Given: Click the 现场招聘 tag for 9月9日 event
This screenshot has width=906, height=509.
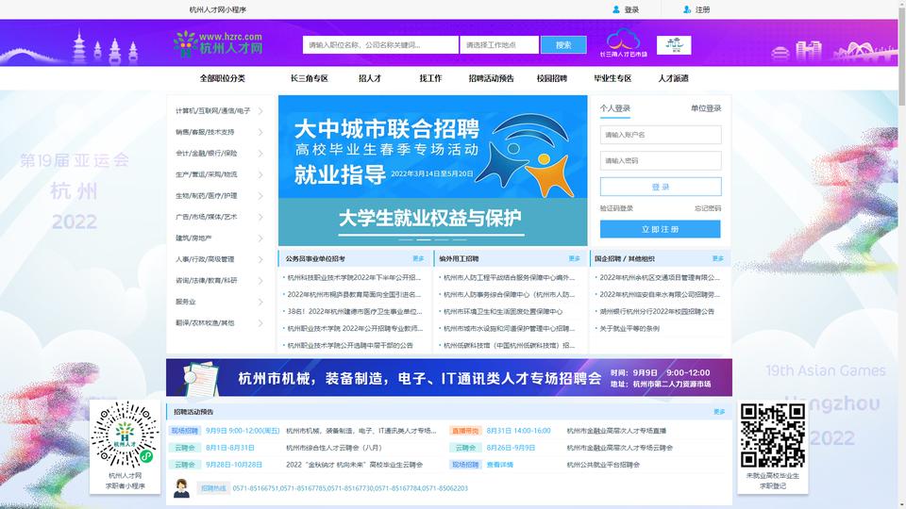Looking at the screenshot, I should point(184,431).
